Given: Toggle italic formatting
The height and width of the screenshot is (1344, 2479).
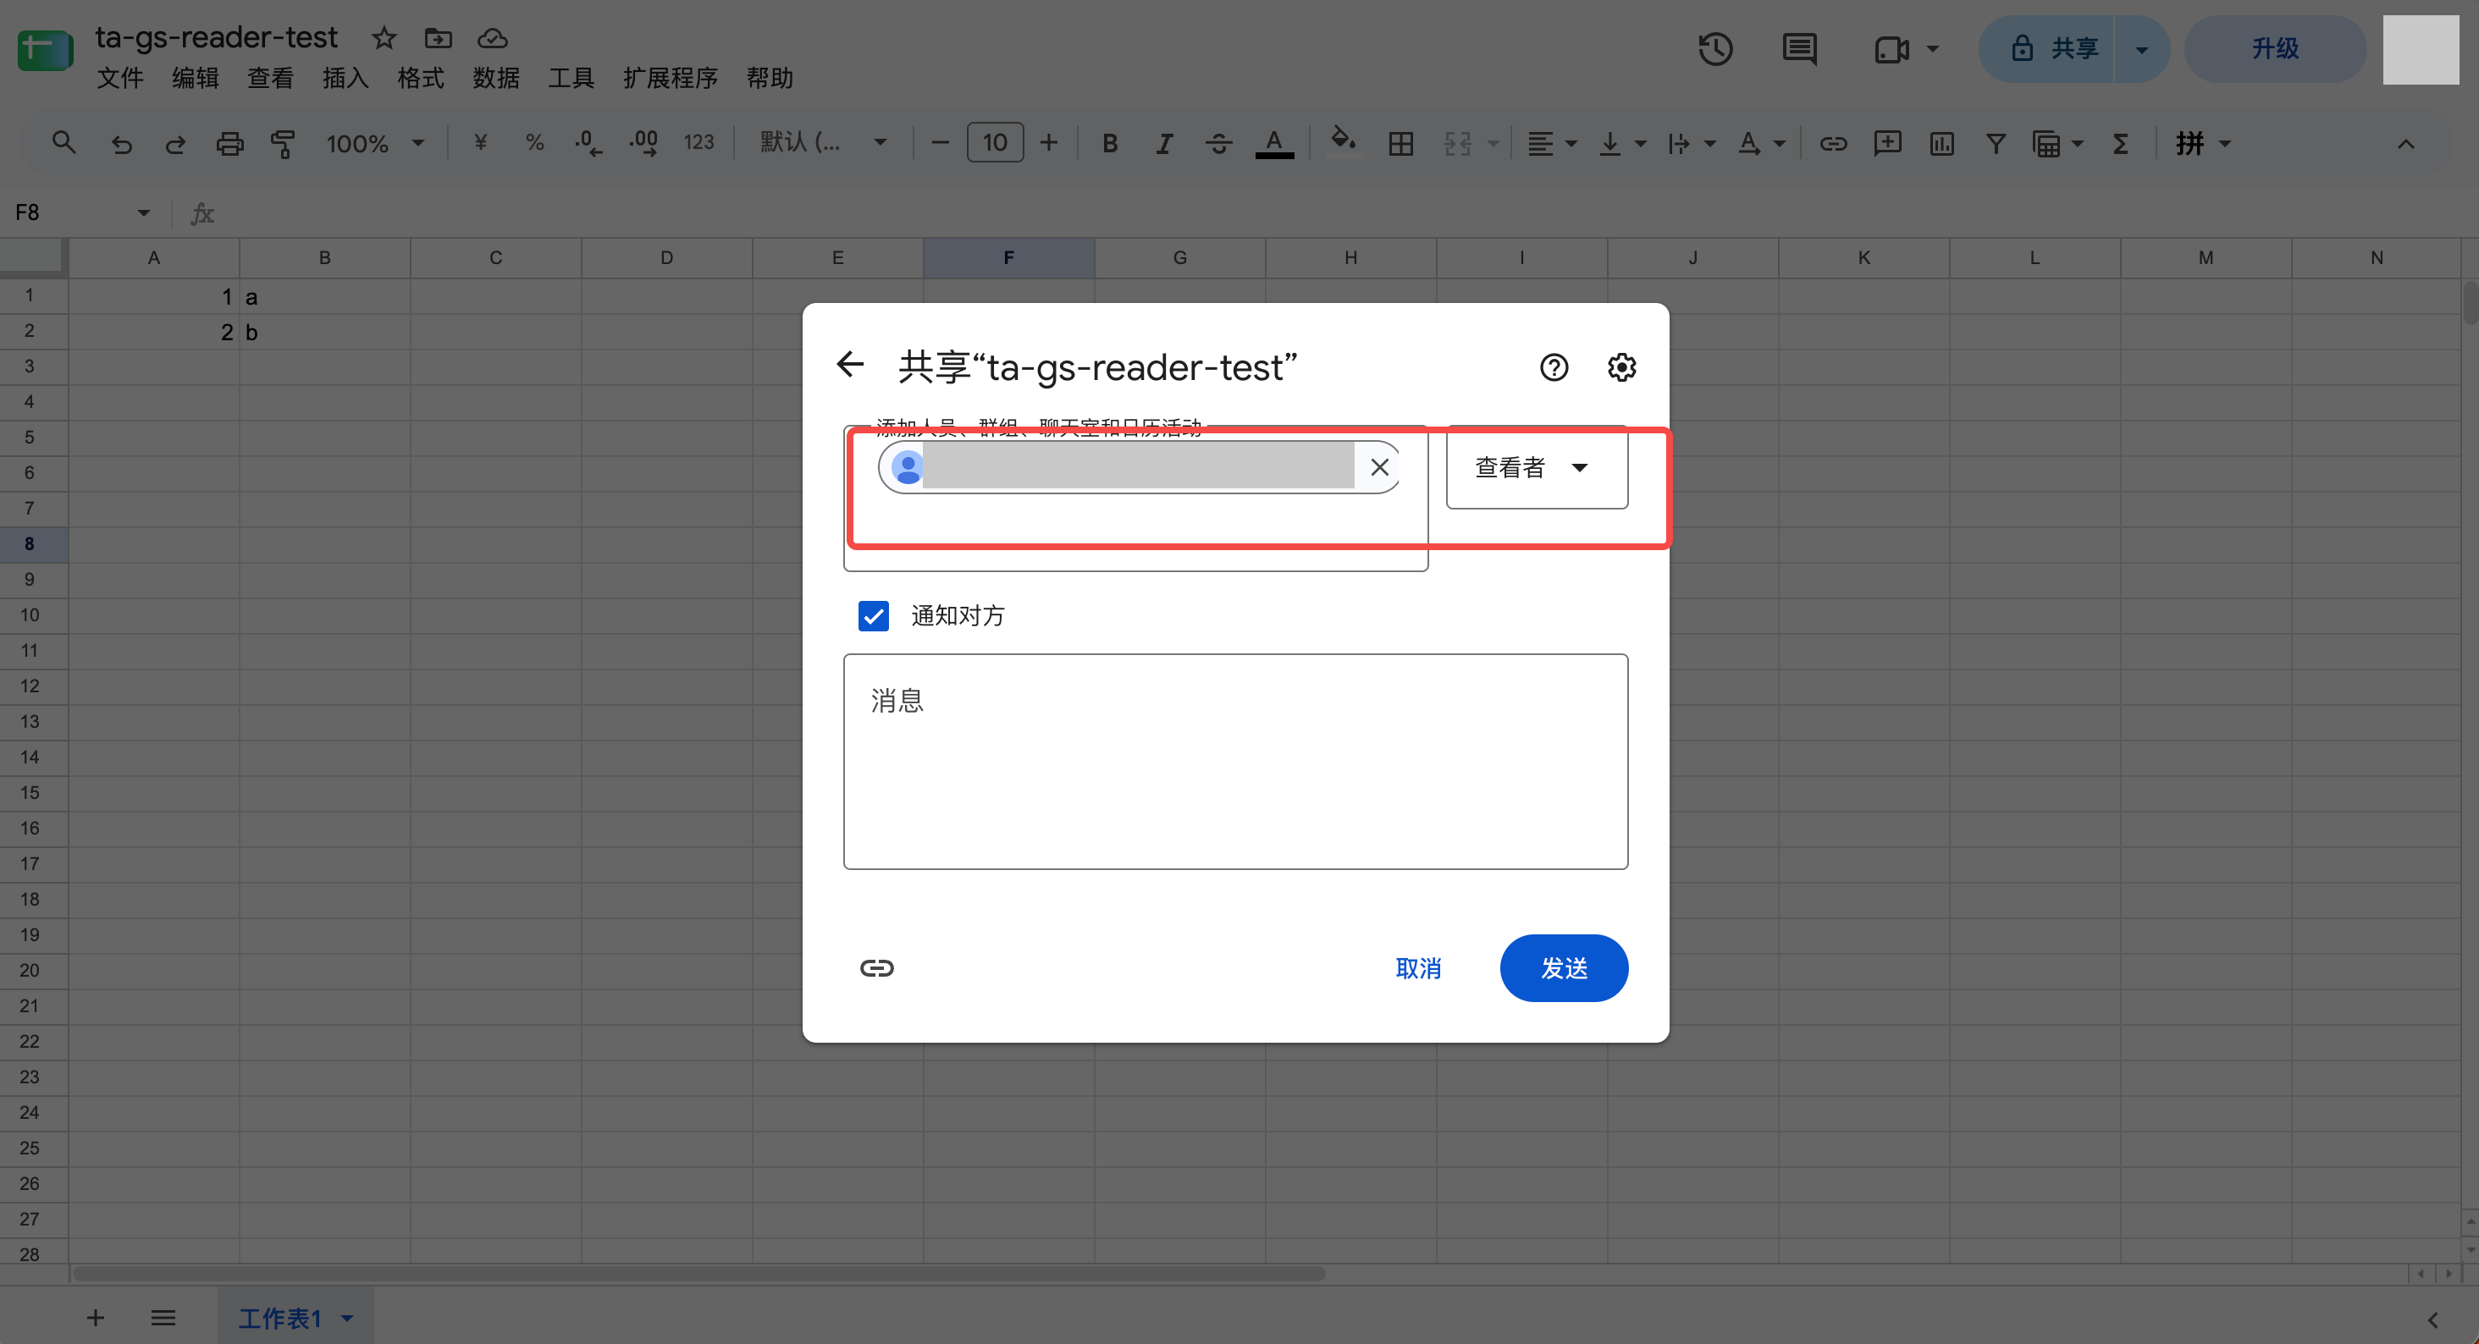Looking at the screenshot, I should (x=1163, y=145).
